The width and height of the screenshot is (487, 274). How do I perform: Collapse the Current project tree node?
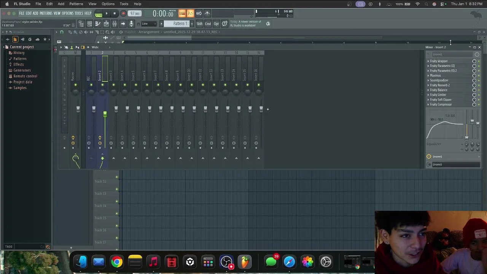point(3,47)
